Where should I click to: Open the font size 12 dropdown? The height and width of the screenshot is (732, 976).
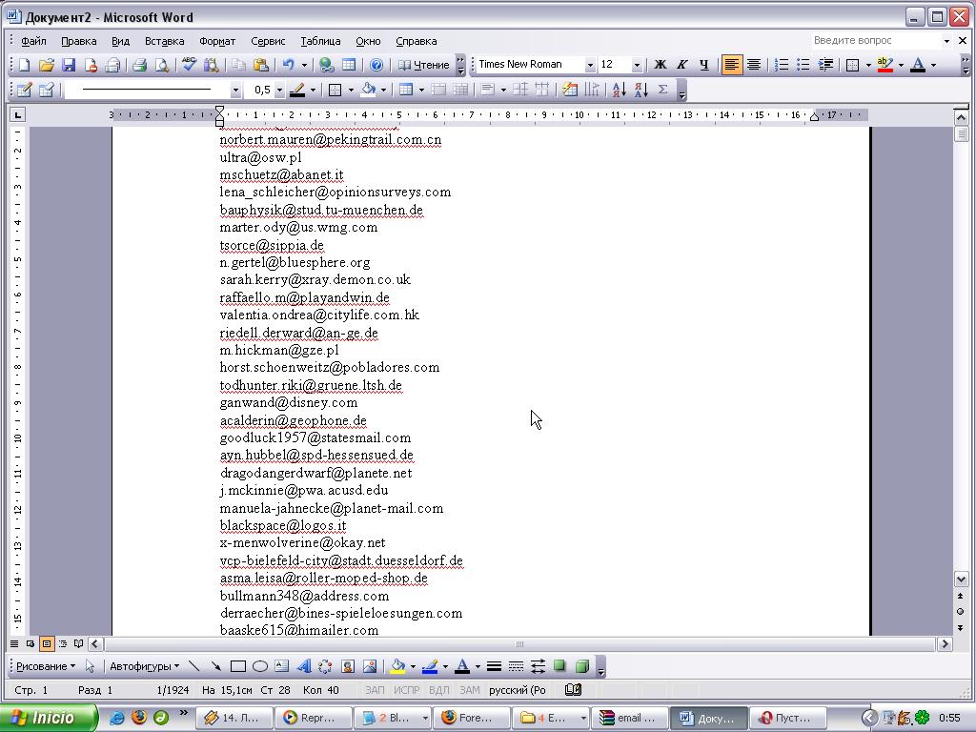637,65
